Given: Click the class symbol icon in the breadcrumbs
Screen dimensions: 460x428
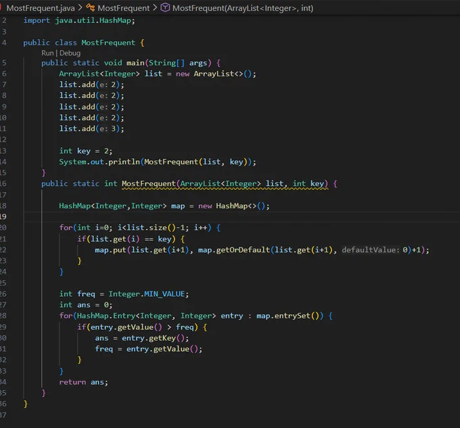Looking at the screenshot, I should click(x=91, y=8).
